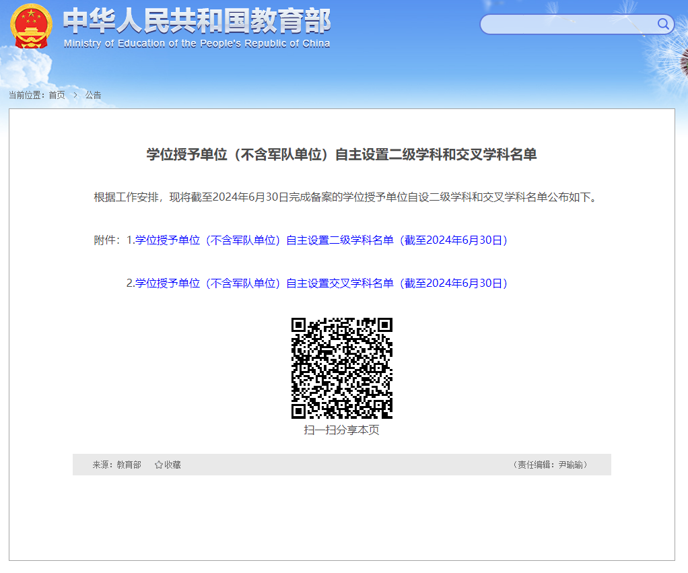Click the breadcrumb arrow separator
This screenshot has height=573, width=688.
75,95
